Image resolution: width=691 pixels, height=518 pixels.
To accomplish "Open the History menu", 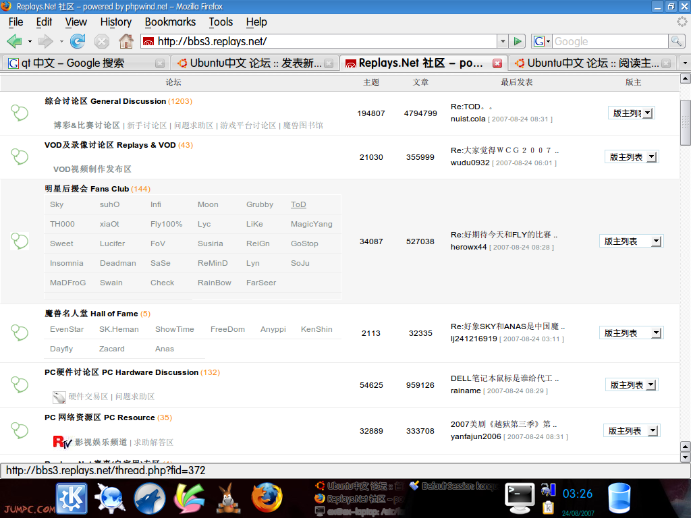I will click(x=115, y=22).
